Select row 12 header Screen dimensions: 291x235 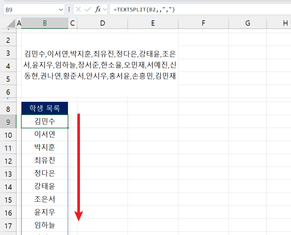click(8, 160)
